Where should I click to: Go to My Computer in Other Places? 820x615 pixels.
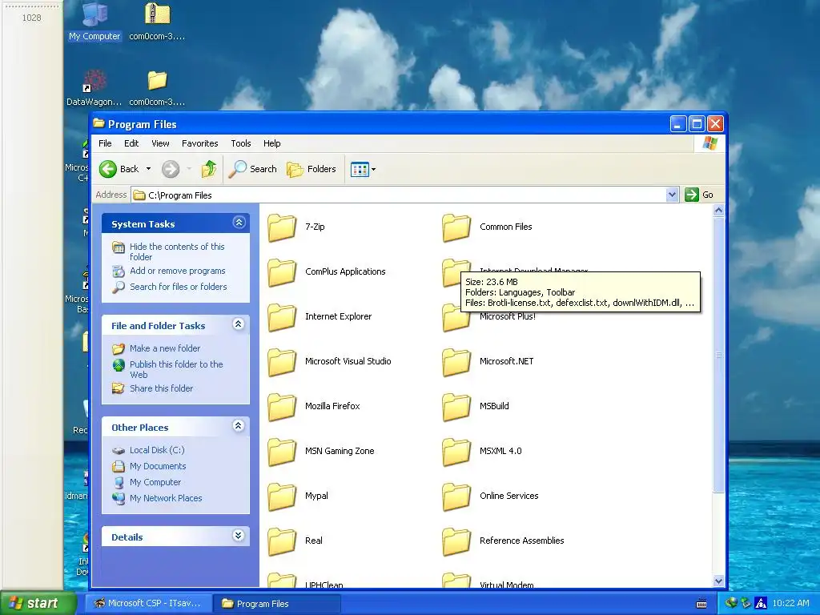tap(155, 482)
